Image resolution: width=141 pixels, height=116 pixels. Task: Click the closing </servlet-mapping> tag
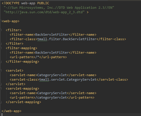(23, 102)
